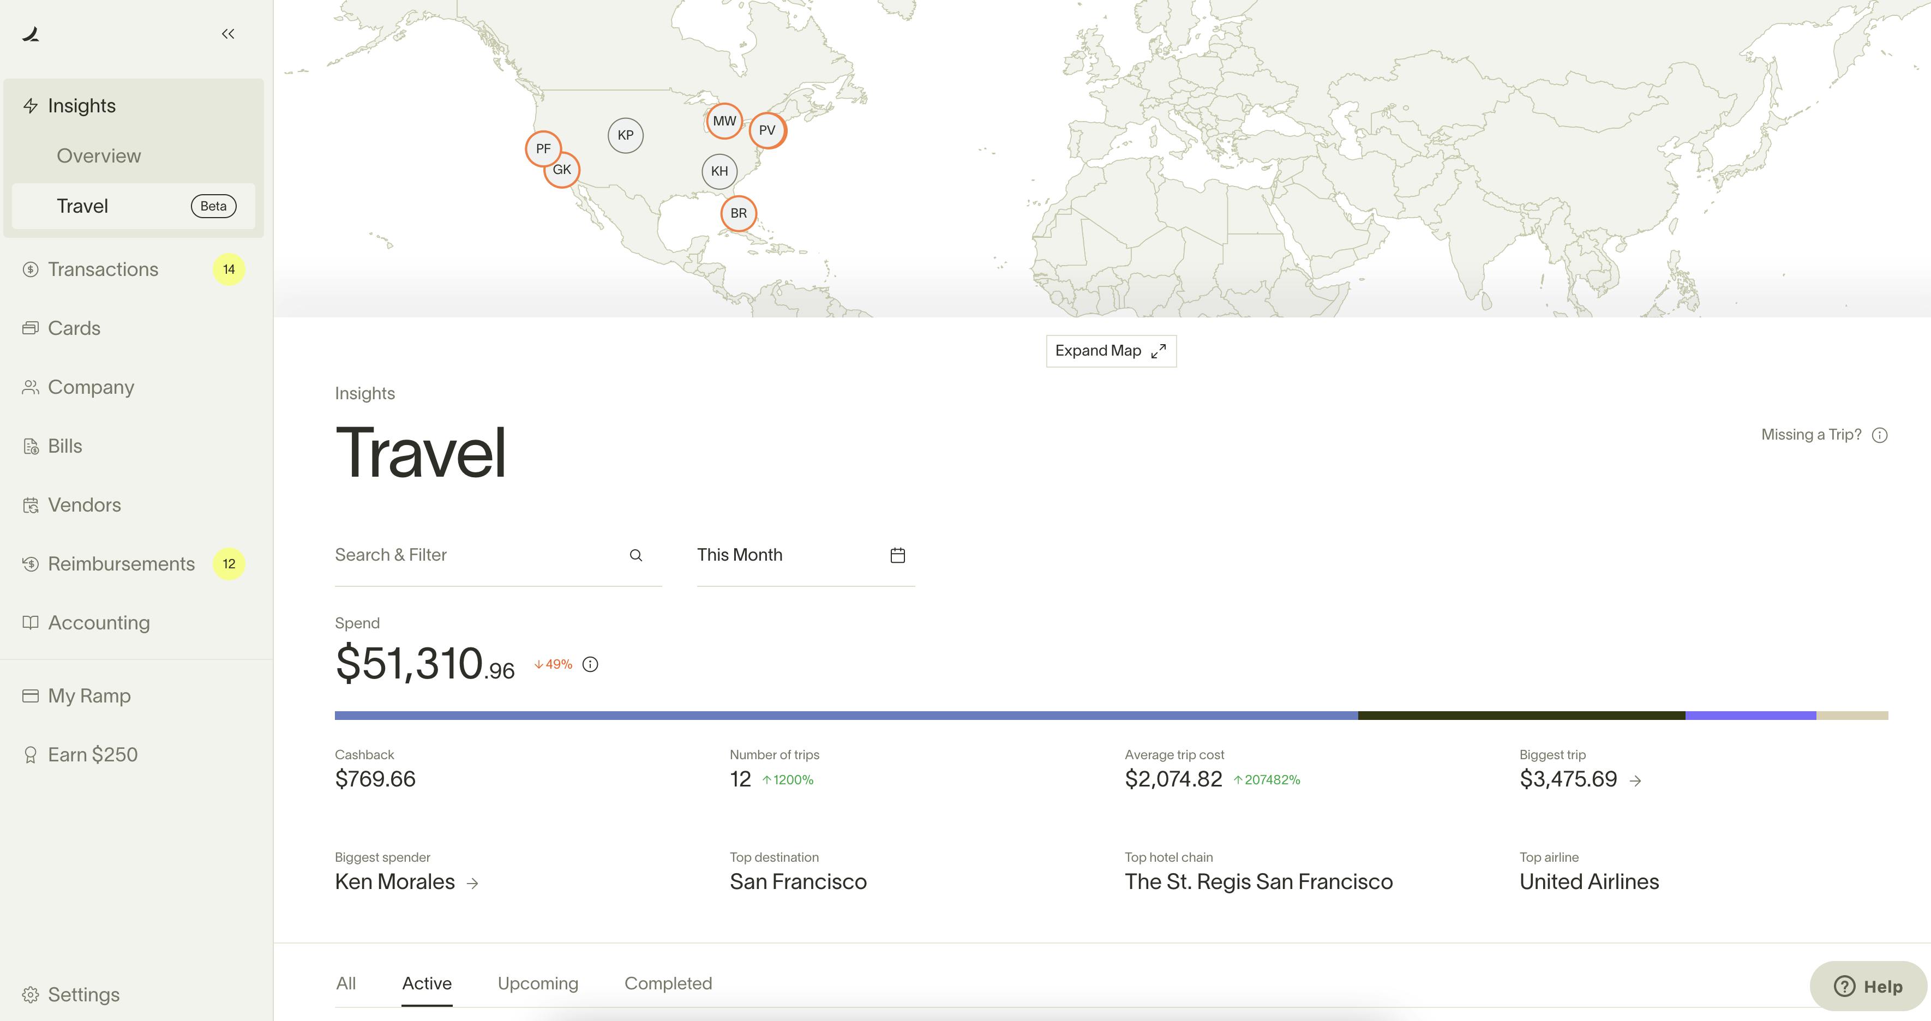Switch to the Completed trips tab
The width and height of the screenshot is (1931, 1021).
(x=668, y=983)
